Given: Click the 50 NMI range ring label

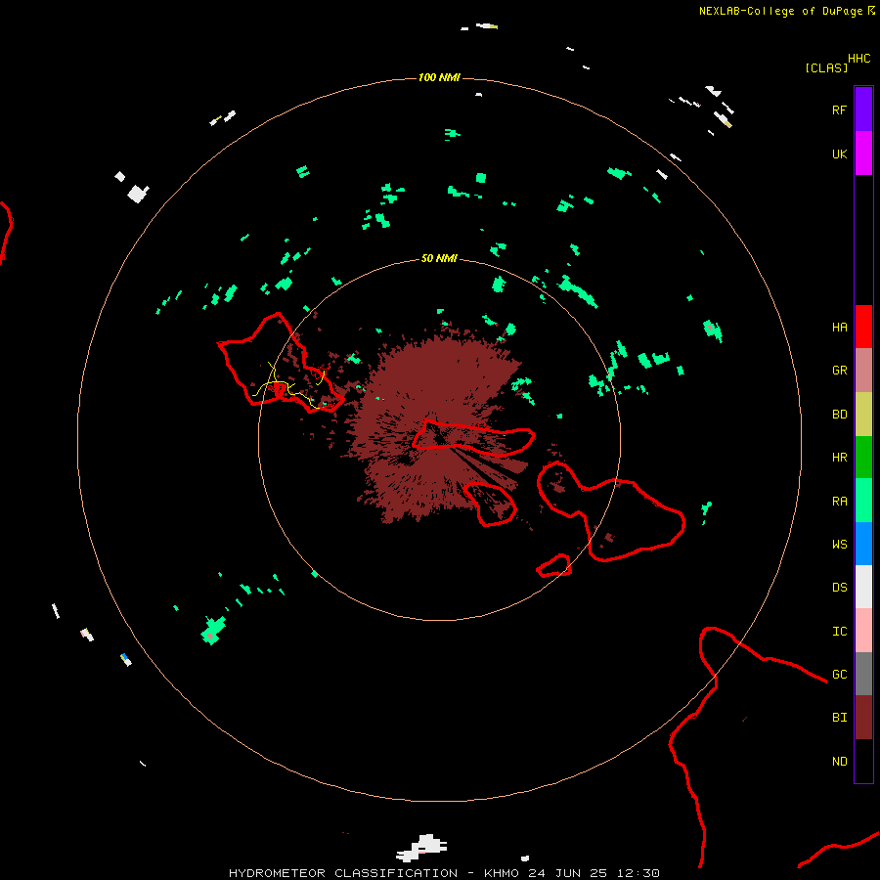Looking at the screenshot, I should point(439,258).
